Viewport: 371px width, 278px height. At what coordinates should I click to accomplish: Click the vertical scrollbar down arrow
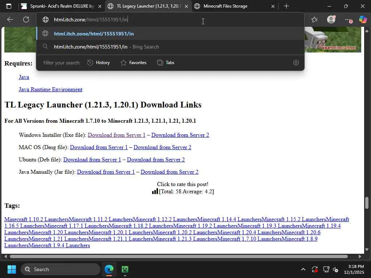[x=367, y=250]
